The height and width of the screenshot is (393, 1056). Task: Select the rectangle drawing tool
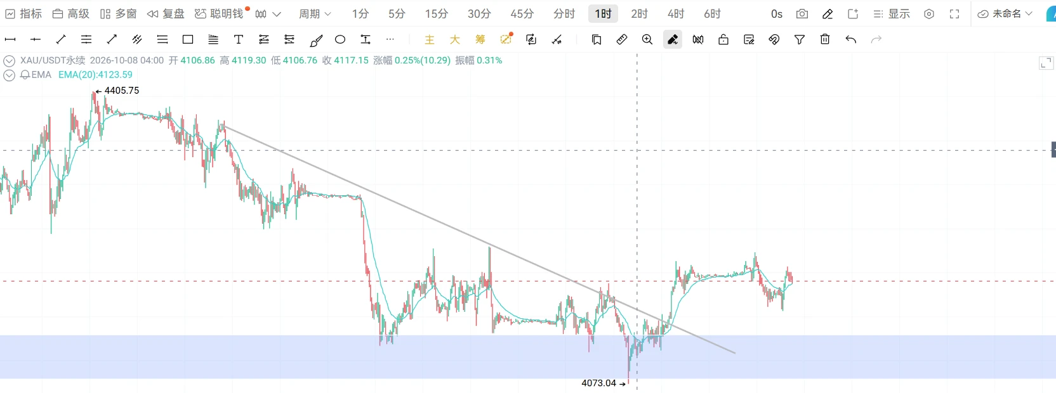point(188,39)
